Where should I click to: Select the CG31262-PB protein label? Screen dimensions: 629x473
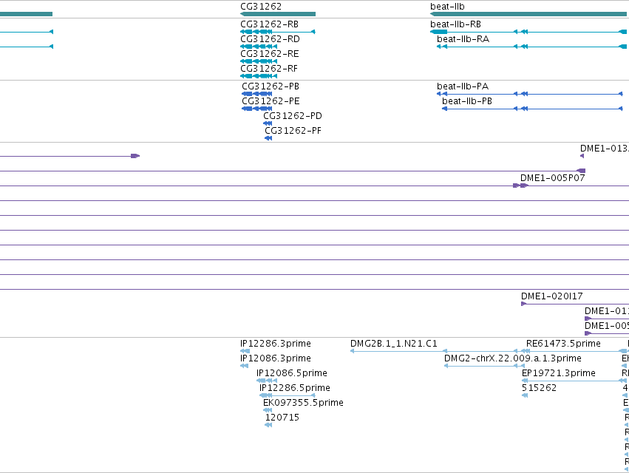(271, 86)
